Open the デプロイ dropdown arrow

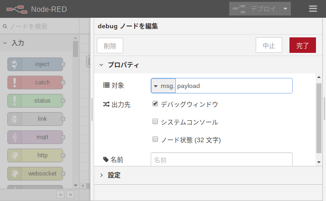point(285,9)
